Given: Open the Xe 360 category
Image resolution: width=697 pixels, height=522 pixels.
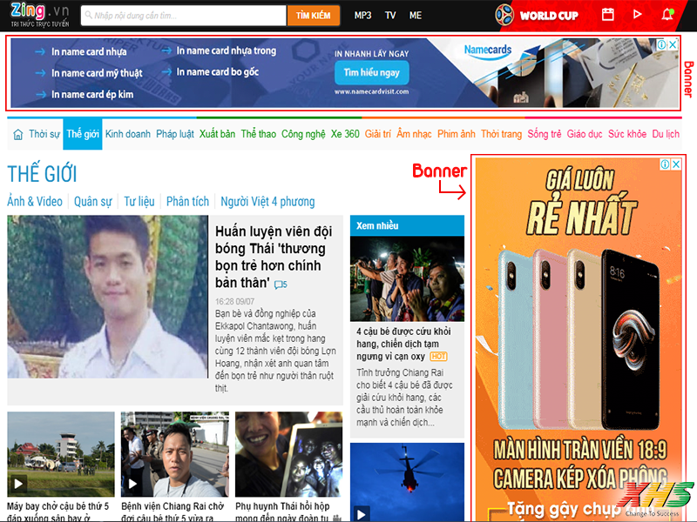Looking at the screenshot, I should click(x=345, y=134).
